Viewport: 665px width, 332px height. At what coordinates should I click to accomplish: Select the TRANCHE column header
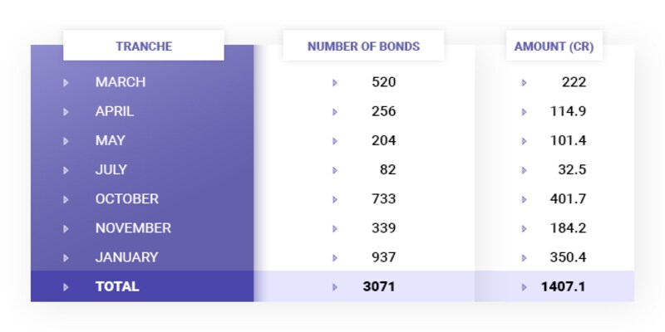tap(144, 46)
